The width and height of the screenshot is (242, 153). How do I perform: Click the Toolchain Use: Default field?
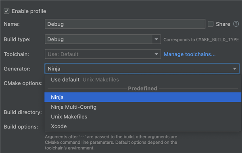point(103,54)
